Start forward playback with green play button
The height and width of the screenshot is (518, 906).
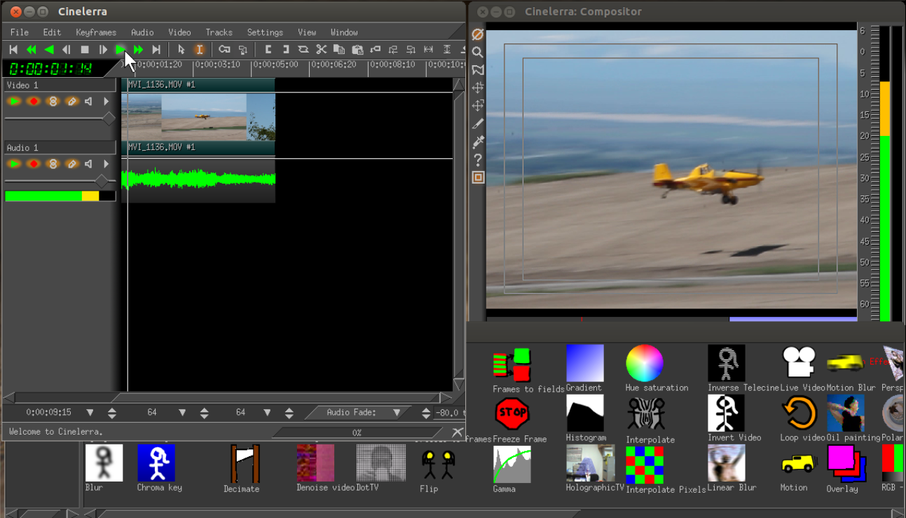(x=121, y=50)
